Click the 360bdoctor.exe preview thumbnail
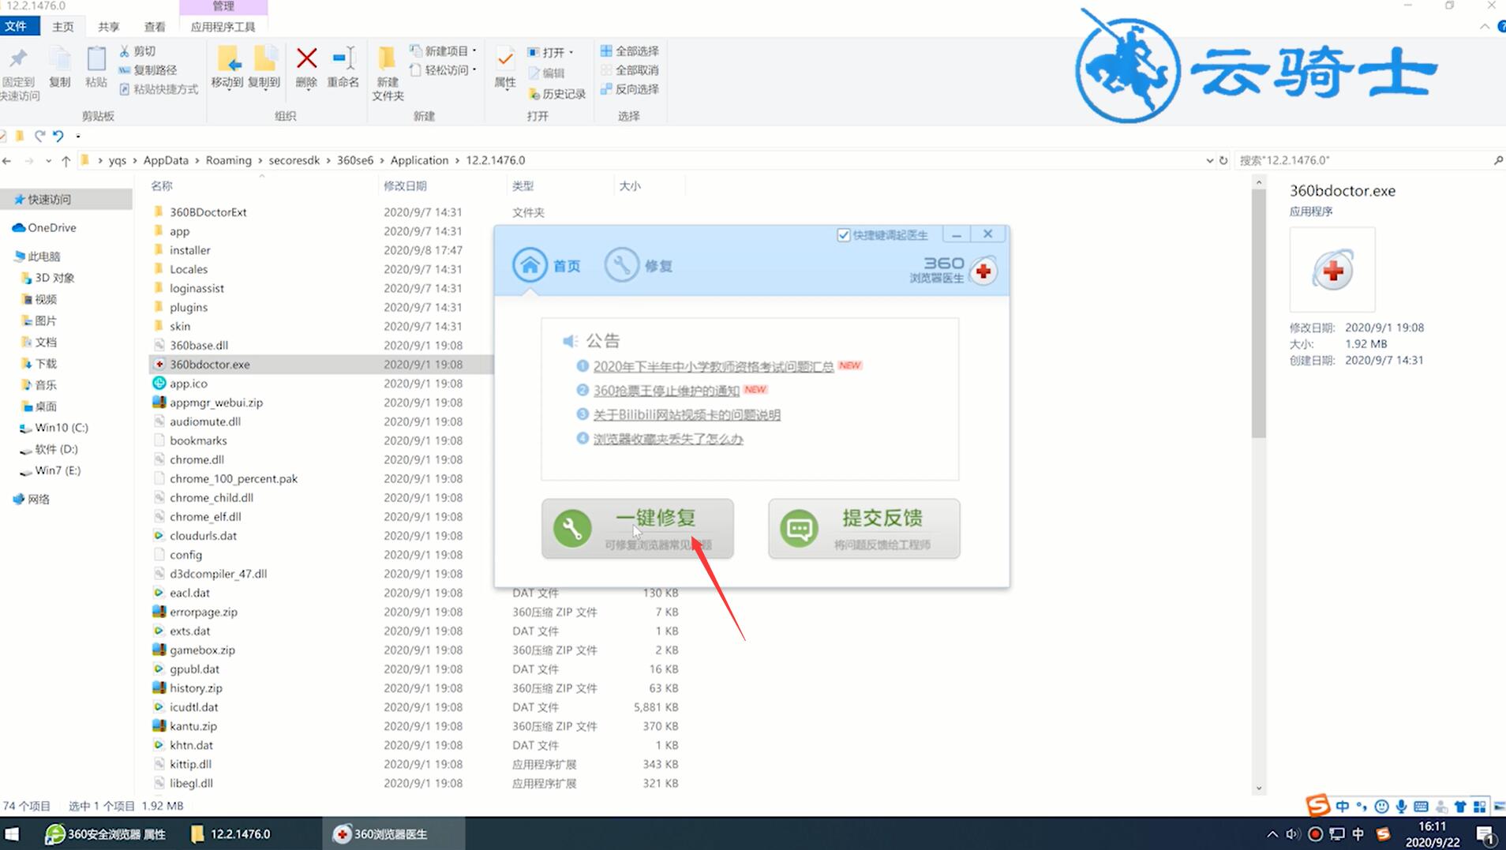Screen dimensions: 1506x850 tap(1332, 271)
